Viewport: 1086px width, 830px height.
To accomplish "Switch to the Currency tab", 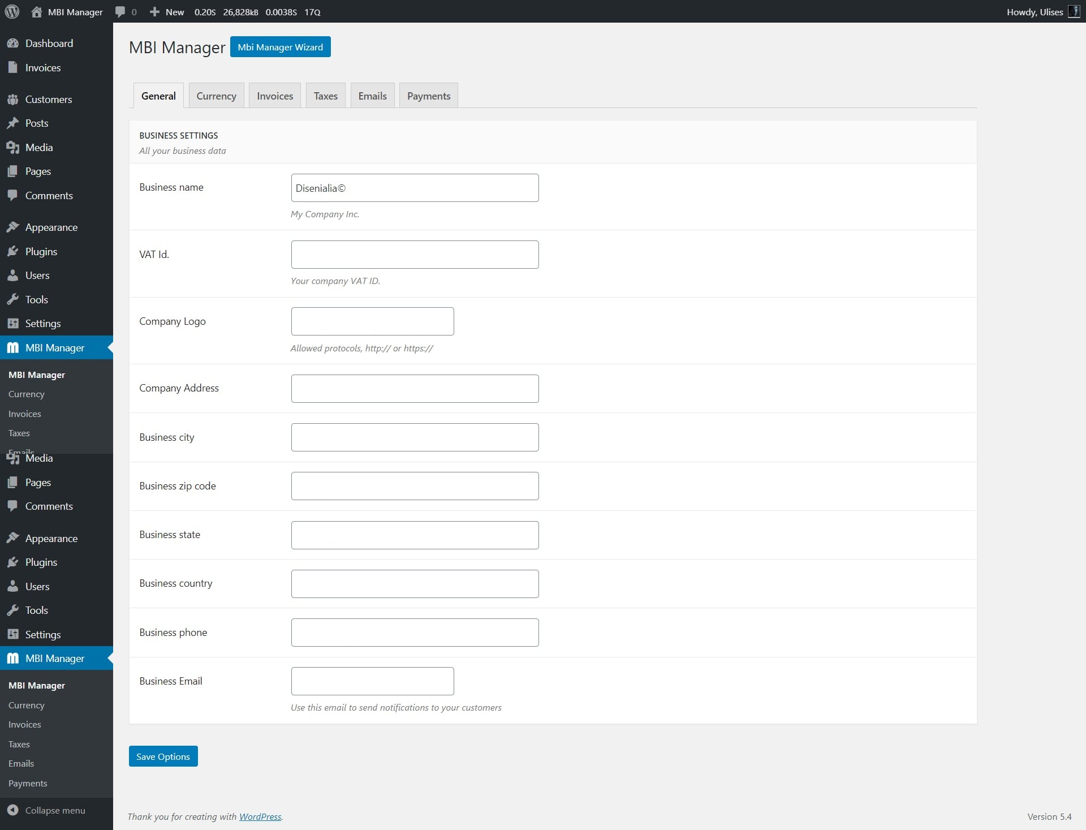I will 216,96.
